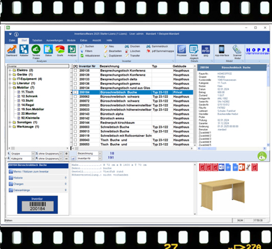Viewport: 272px width, 249px height.
Task: Select the 13.Stuhl category
Action: click(27, 101)
